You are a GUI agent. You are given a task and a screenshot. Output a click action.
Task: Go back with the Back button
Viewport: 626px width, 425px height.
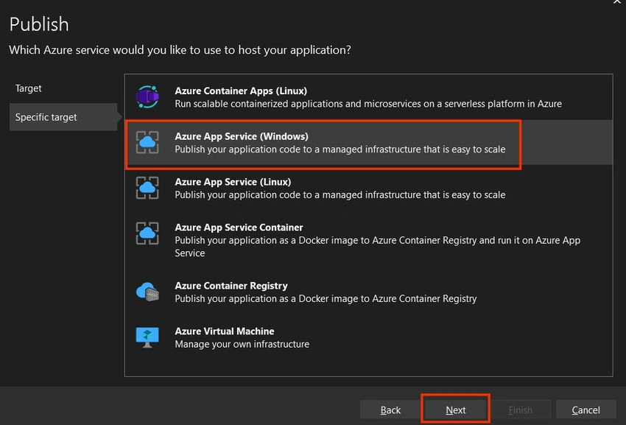tap(390, 410)
